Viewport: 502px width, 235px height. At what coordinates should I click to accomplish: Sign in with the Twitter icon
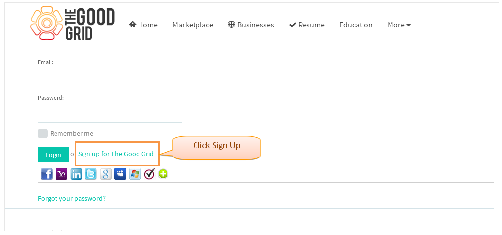click(91, 174)
